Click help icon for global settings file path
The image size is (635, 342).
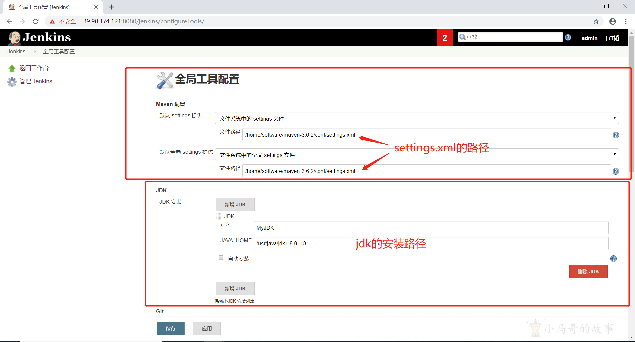[x=616, y=171]
